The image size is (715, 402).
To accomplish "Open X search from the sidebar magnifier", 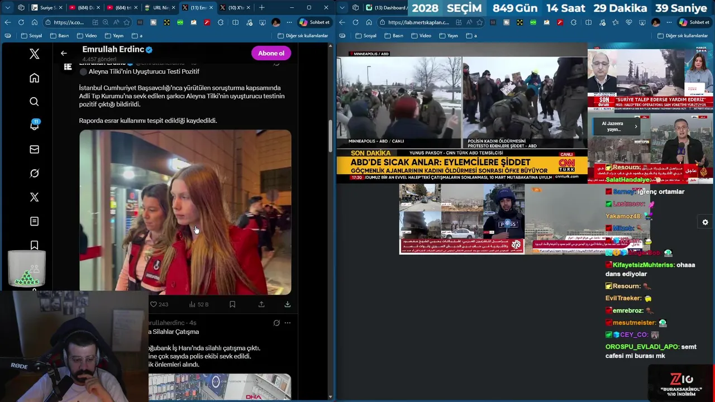I will pos(34,102).
